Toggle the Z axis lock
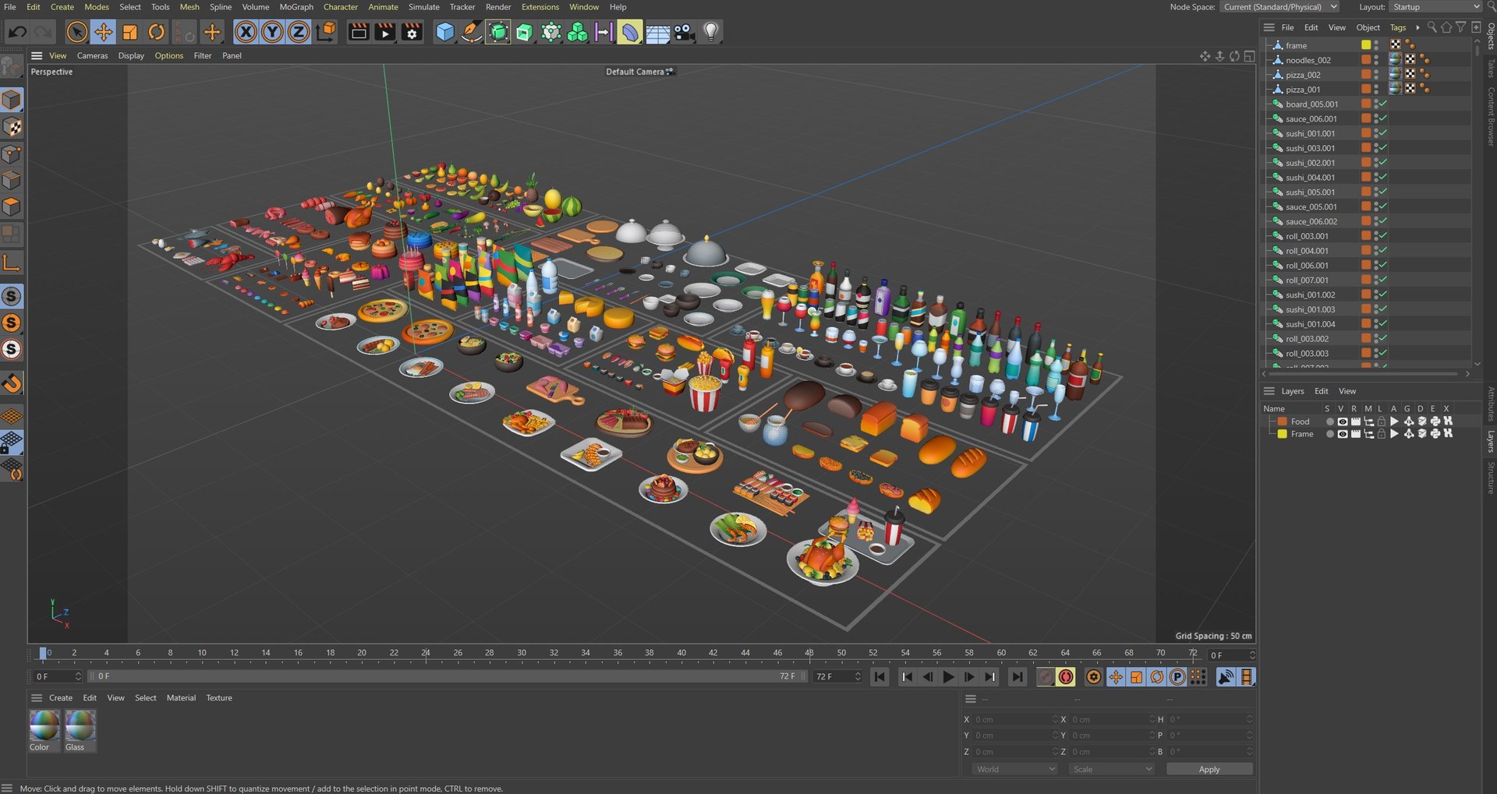The image size is (1497, 794). (x=299, y=32)
